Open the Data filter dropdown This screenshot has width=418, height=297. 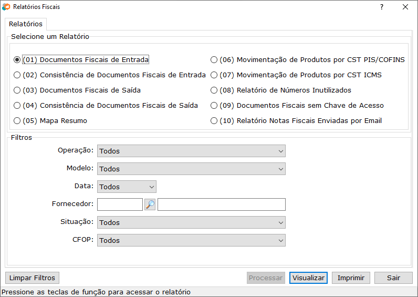[127, 187]
